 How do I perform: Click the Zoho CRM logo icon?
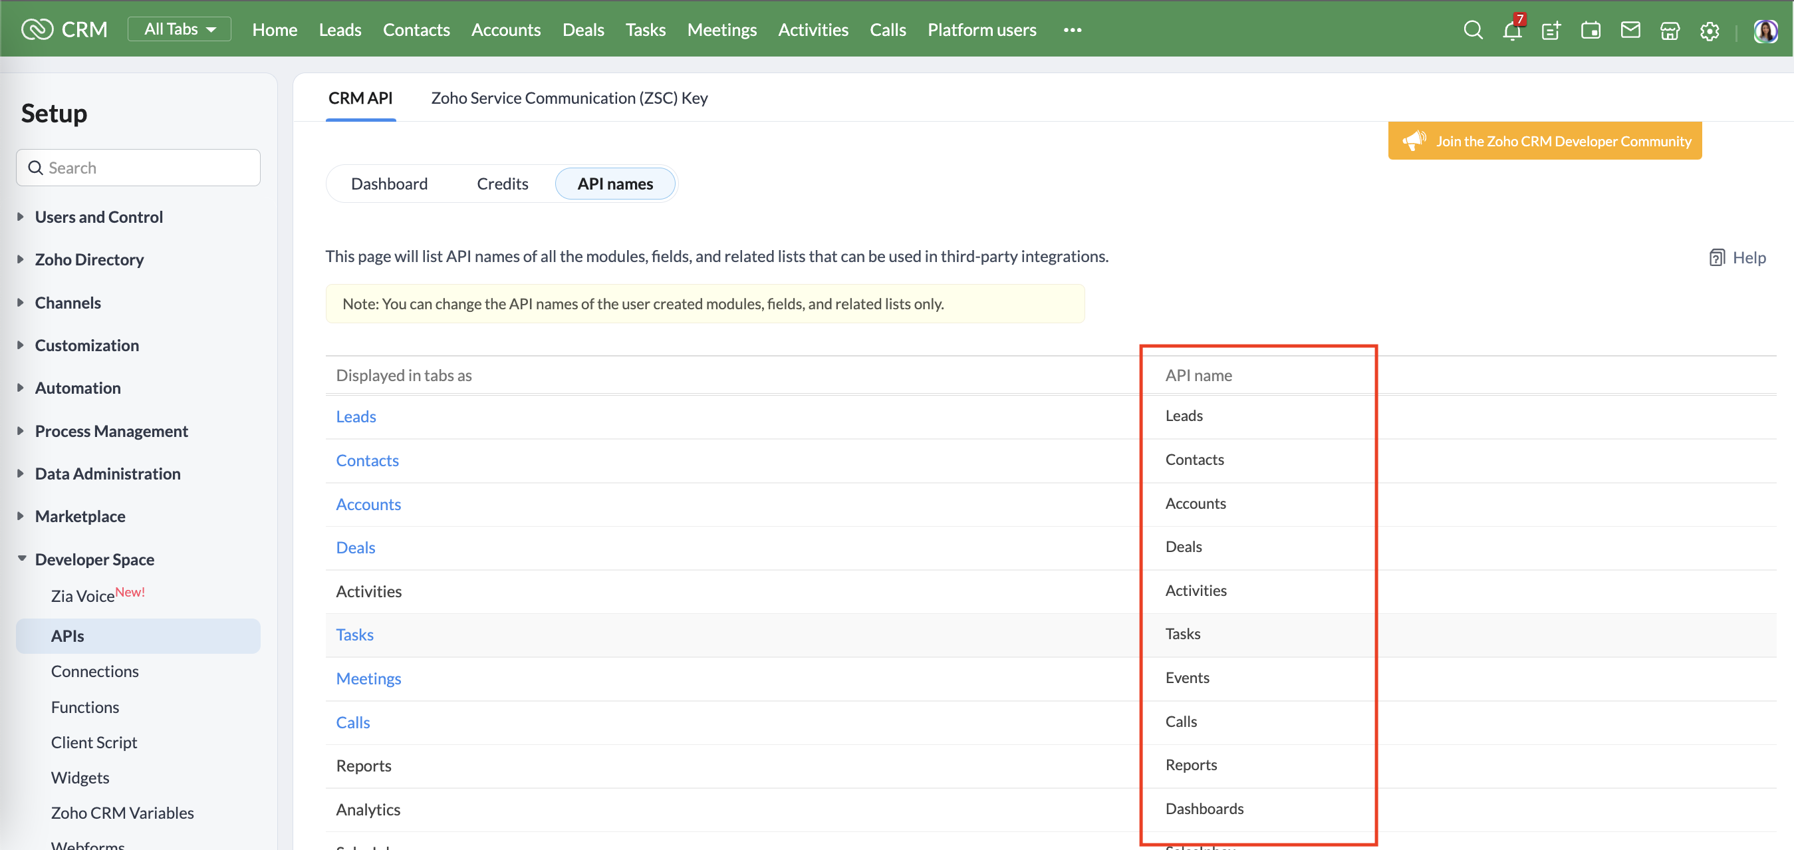click(x=37, y=29)
